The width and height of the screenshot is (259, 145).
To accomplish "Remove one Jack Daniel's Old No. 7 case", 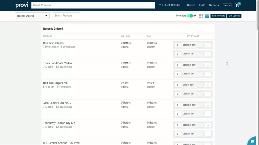I will click(x=200, y=114).
